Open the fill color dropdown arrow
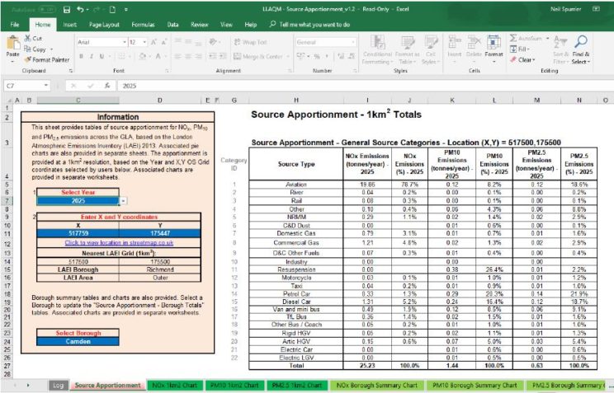This screenshot has width=614, height=393. [x=150, y=56]
